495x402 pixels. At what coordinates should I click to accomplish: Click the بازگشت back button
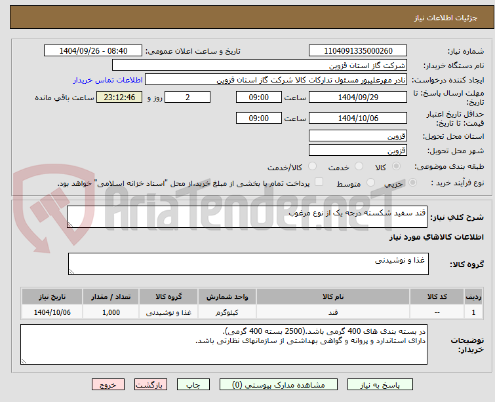[x=151, y=385]
